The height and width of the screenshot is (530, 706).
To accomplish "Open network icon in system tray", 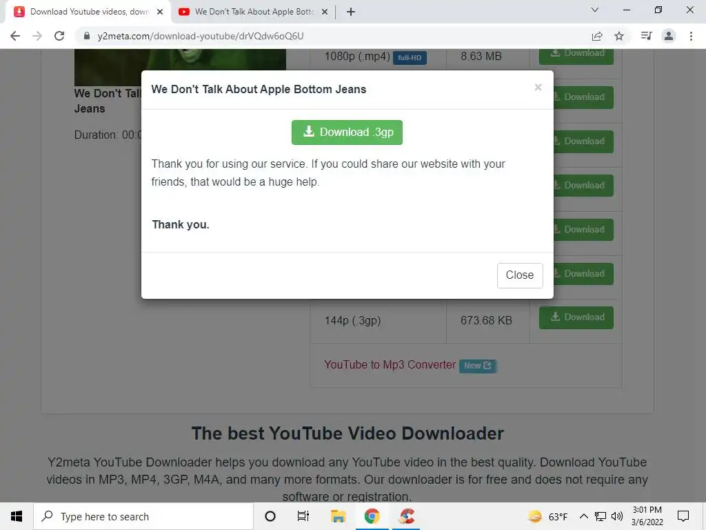I will tap(601, 516).
